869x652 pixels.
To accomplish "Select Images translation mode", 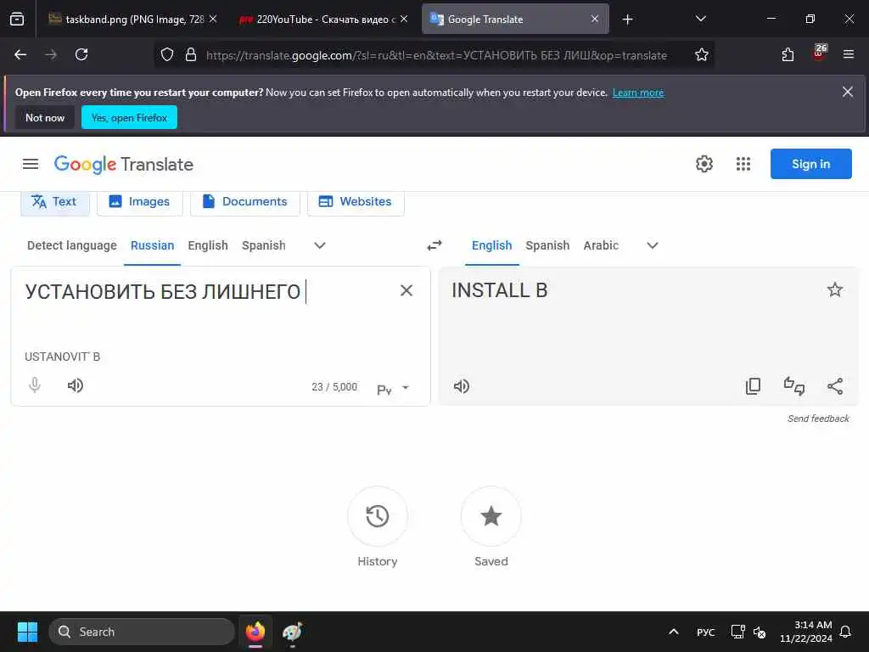I will pyautogui.click(x=140, y=202).
